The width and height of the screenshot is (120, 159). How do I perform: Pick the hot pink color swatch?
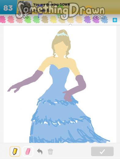2,19
